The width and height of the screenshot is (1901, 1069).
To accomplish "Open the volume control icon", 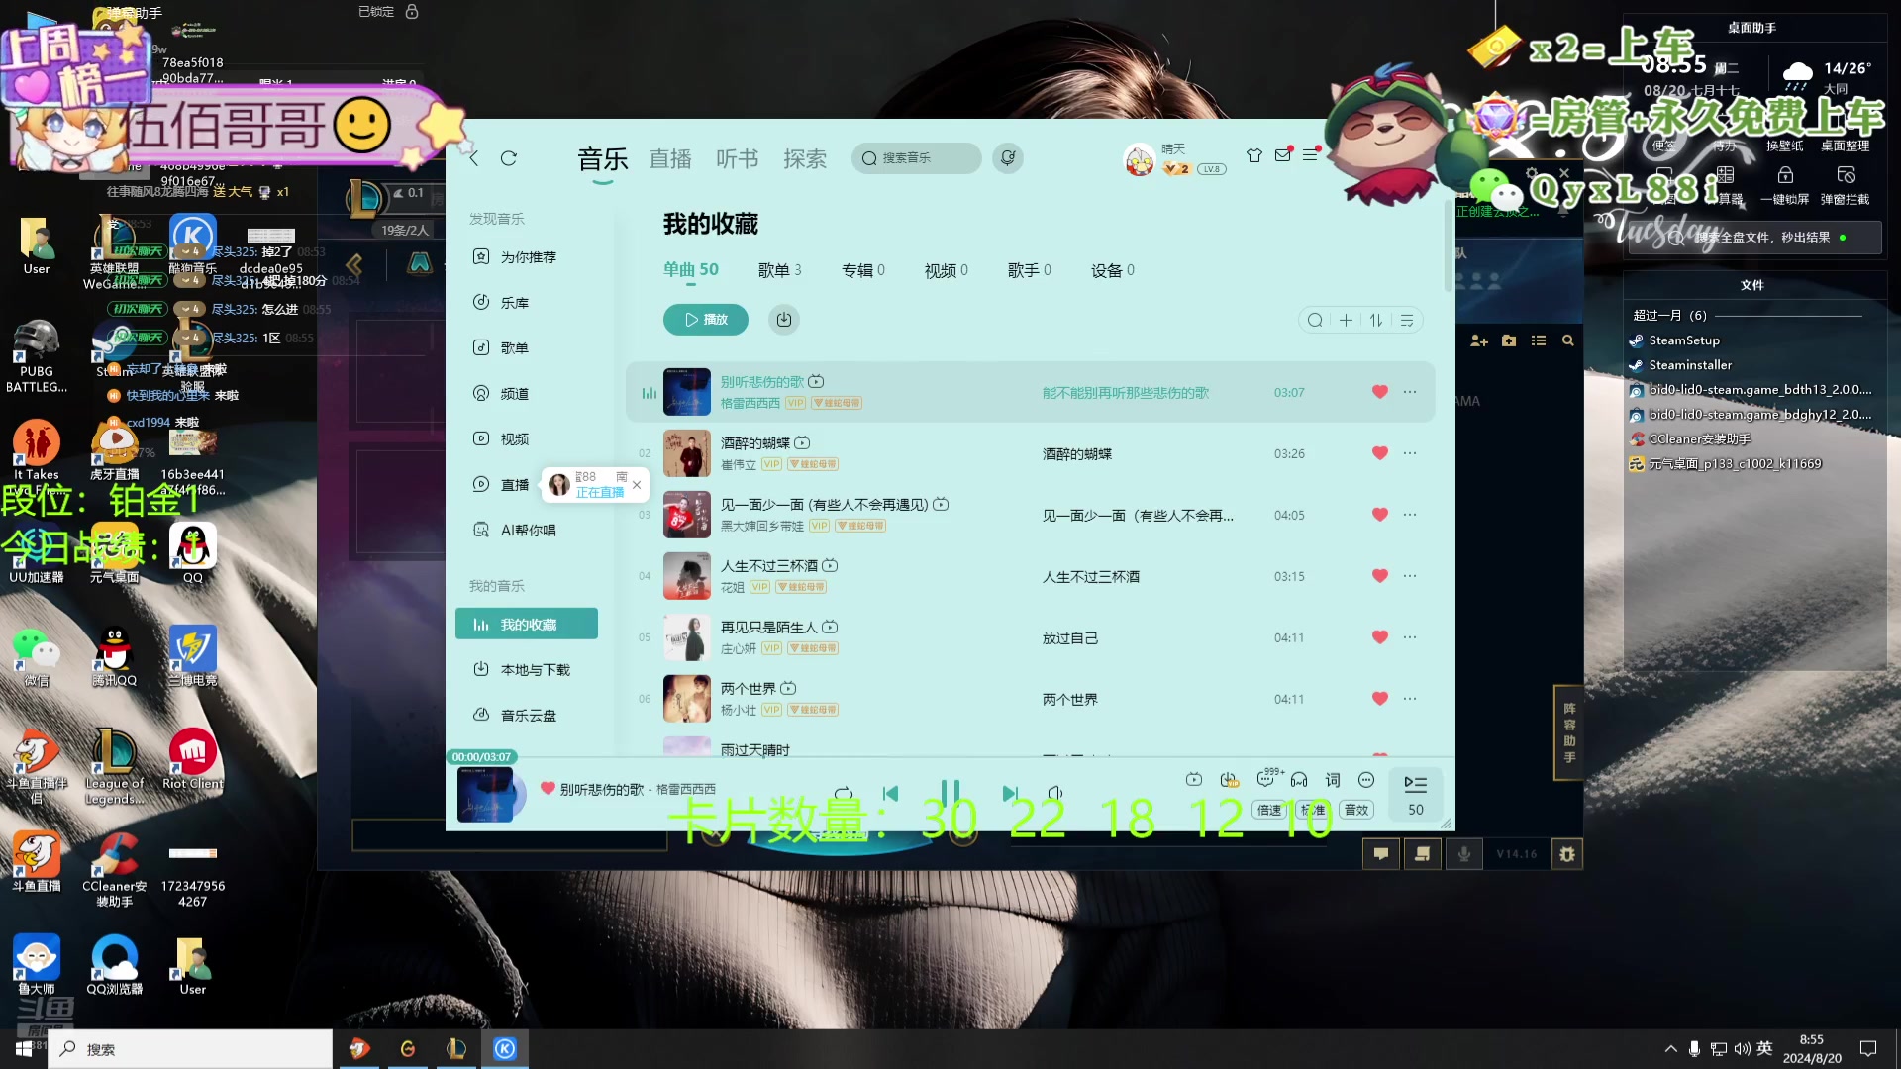I will point(1055,794).
